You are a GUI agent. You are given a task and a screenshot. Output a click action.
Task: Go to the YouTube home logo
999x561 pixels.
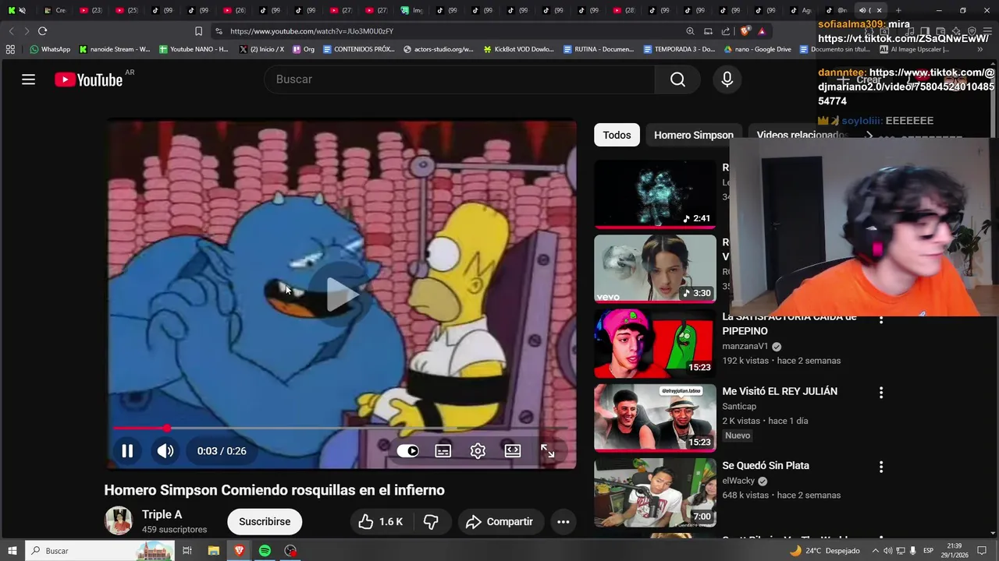point(89,79)
